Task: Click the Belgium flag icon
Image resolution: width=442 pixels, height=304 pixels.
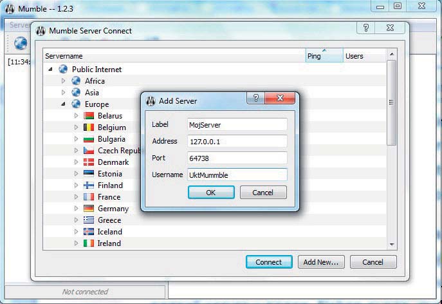Action: pyautogui.click(x=89, y=128)
